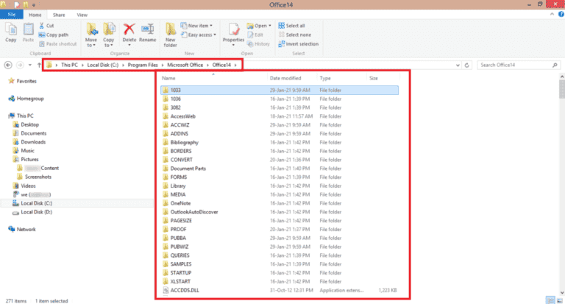
Task: Select Local Disk (D:) in navigation pane
Action: coord(35,212)
